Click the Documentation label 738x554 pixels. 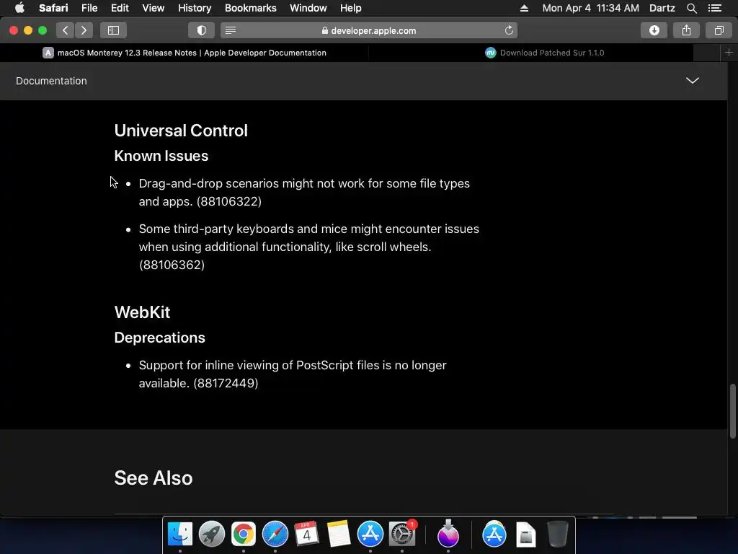coord(51,81)
